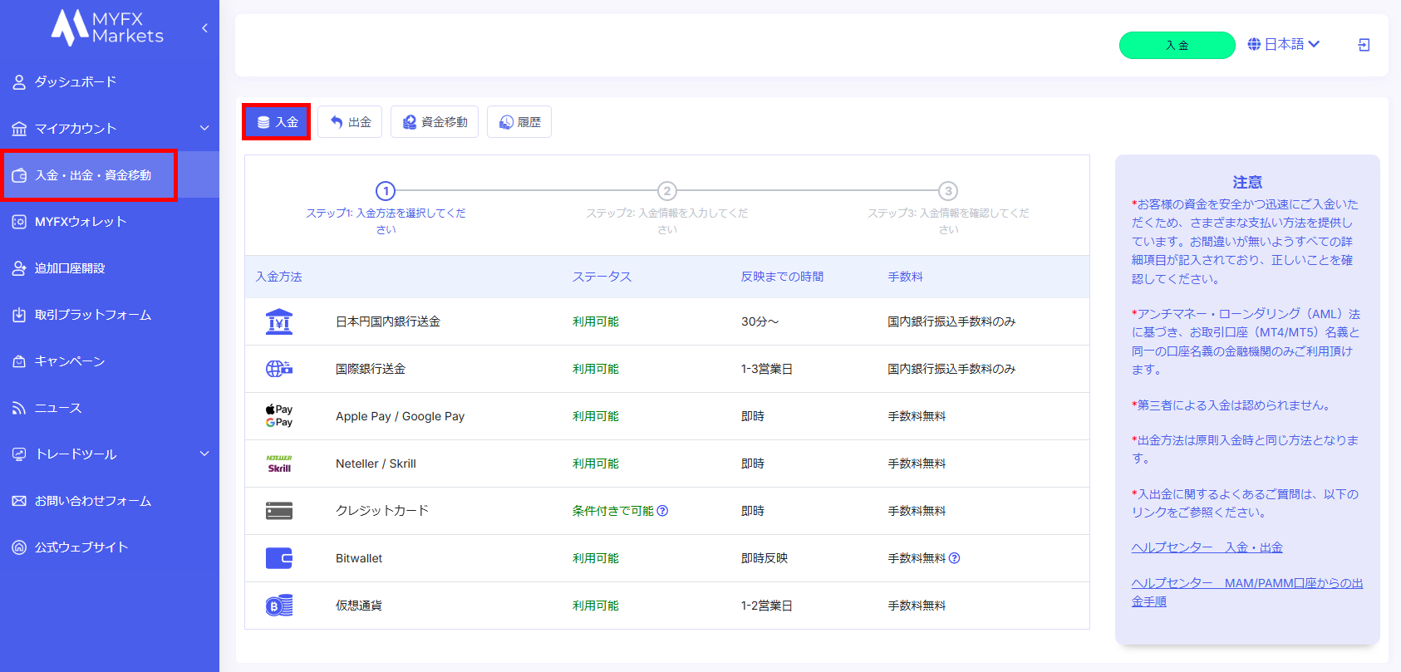
Task: Click step 1 circle in progress bar
Action: [x=386, y=191]
